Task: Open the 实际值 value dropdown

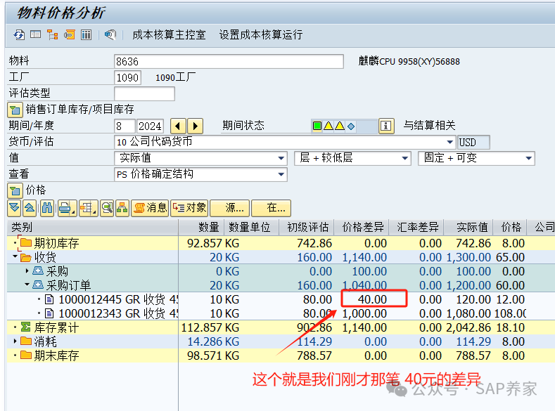Action: tap(281, 158)
